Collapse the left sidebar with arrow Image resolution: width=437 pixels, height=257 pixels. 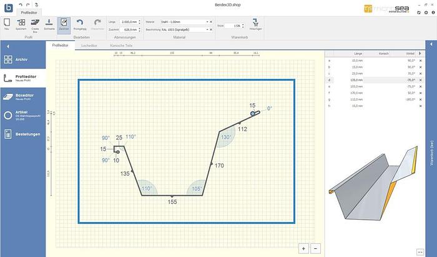(8, 46)
